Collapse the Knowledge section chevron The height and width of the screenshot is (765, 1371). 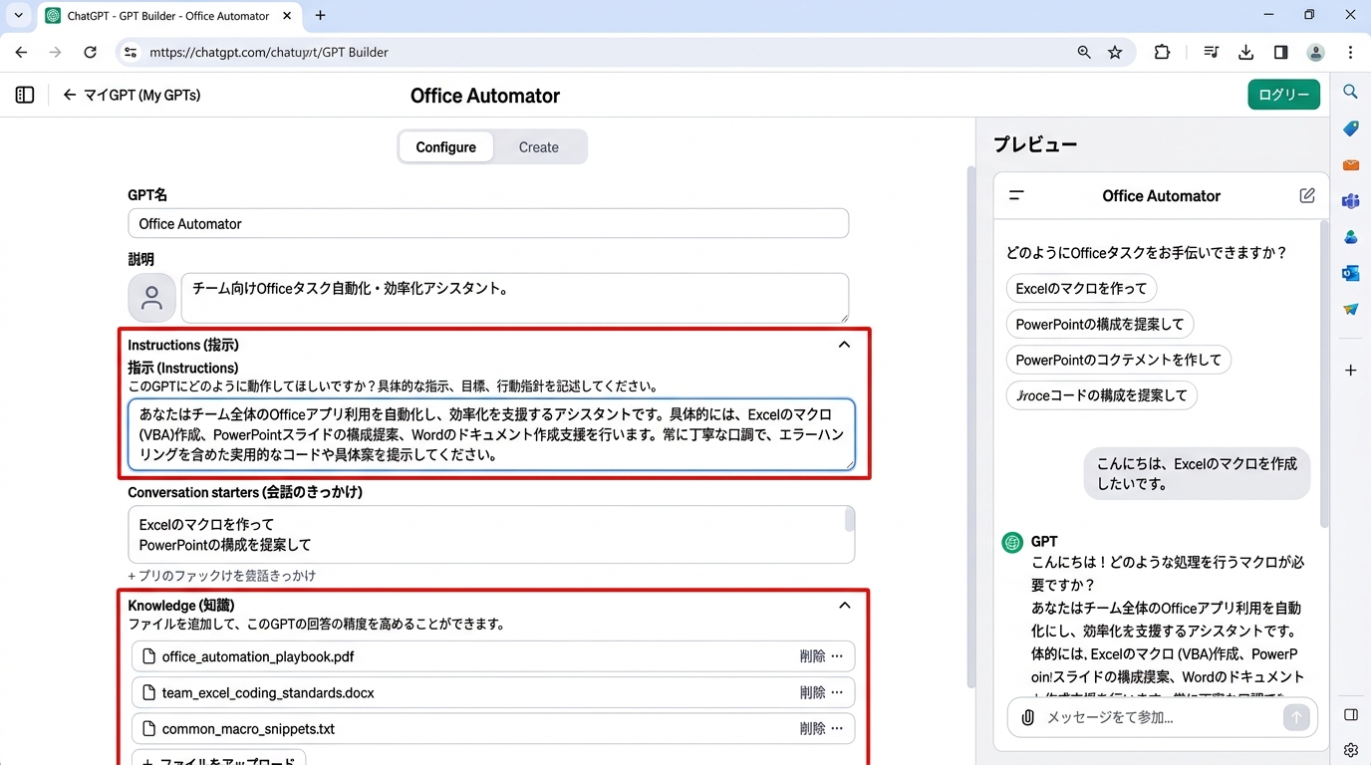[x=844, y=606]
